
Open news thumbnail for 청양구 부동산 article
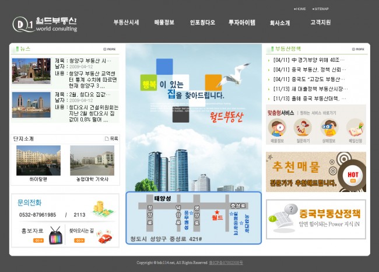click(31, 71)
